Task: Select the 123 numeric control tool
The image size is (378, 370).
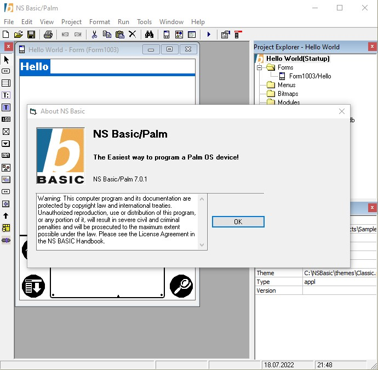Action: 6,119
